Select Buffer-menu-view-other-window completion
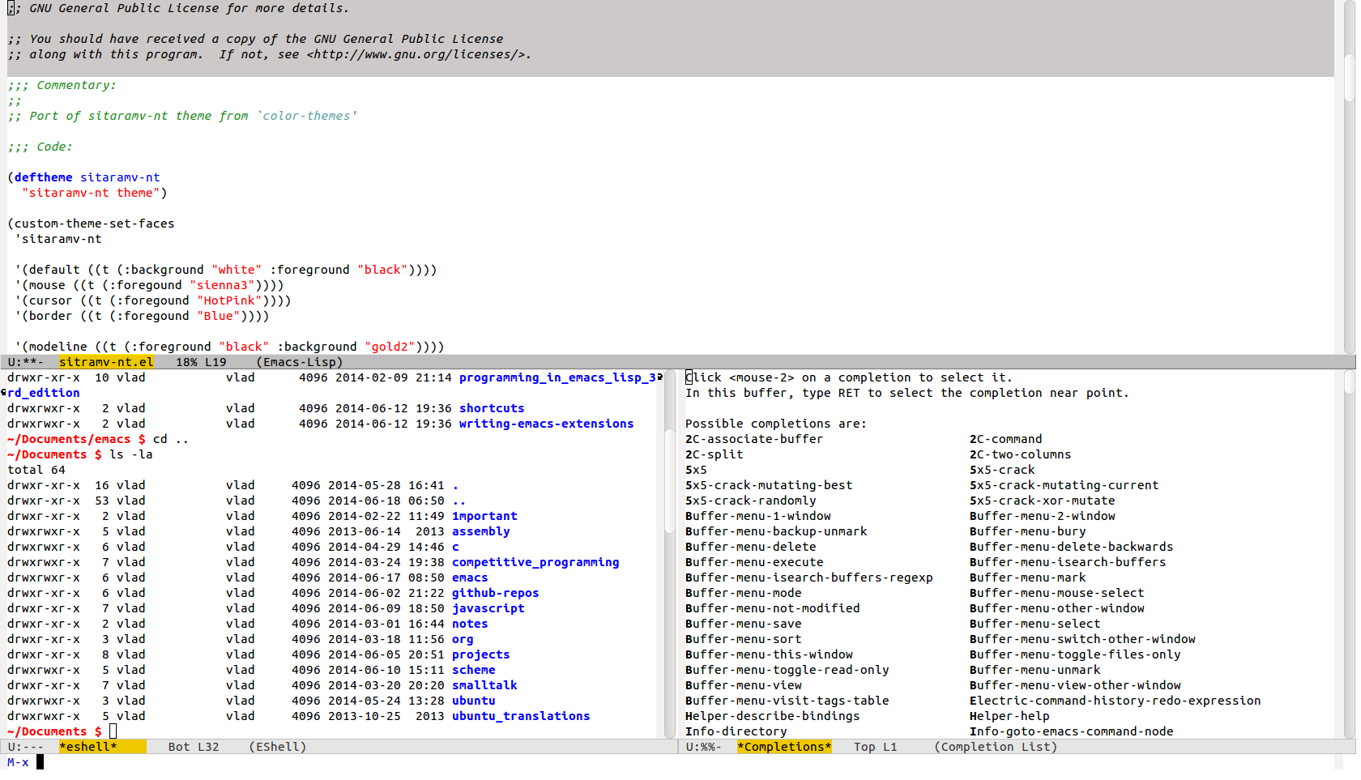The width and height of the screenshot is (1361, 780). pos(1075,685)
